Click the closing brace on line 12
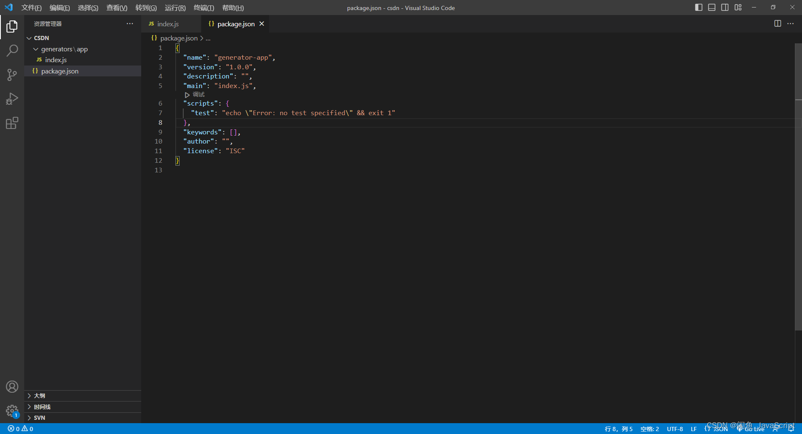802x434 pixels. [178, 161]
